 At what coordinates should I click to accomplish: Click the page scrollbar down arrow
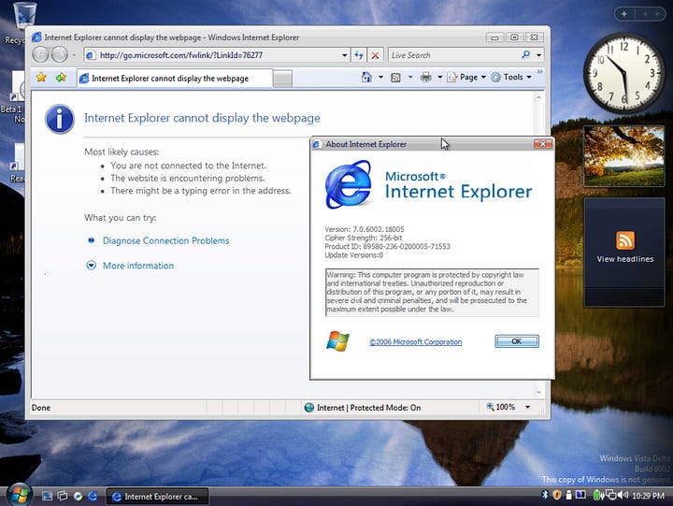538,392
